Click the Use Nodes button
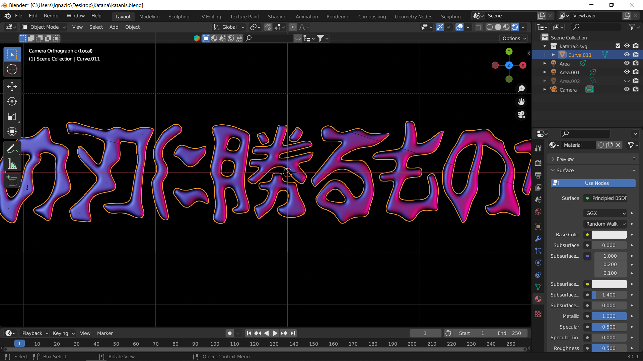The image size is (643, 361). pos(593,183)
